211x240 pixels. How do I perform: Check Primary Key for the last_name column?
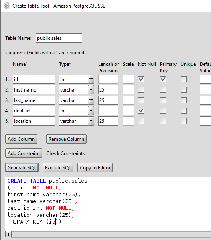click(x=163, y=100)
